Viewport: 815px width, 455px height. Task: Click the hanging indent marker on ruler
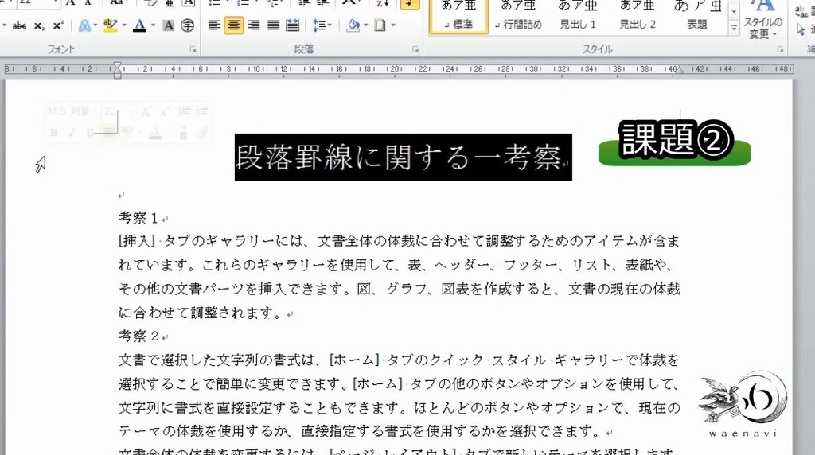coord(118,72)
